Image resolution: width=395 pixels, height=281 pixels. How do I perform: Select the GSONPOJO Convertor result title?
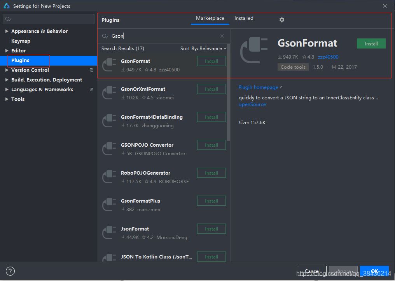point(147,145)
